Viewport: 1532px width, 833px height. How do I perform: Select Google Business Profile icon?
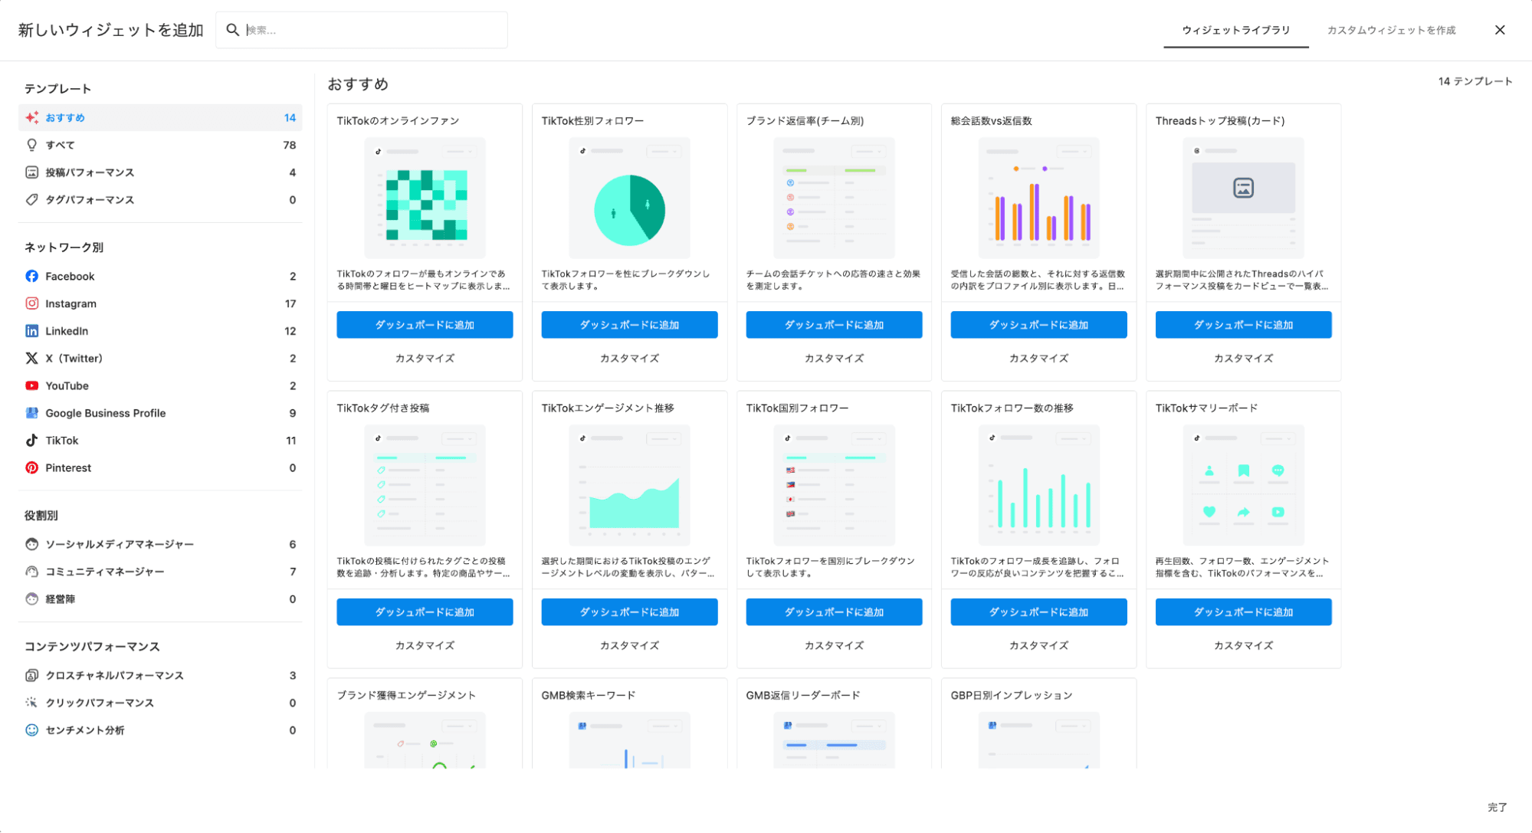point(31,413)
